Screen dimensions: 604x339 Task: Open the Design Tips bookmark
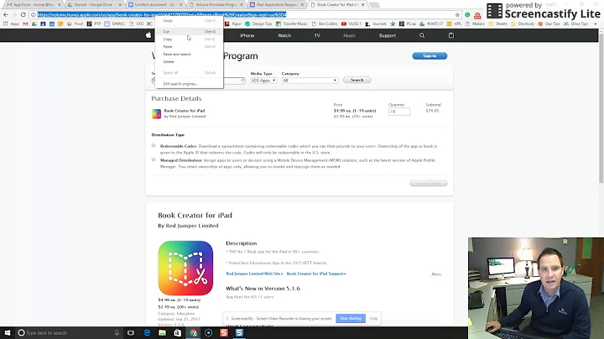point(258,23)
